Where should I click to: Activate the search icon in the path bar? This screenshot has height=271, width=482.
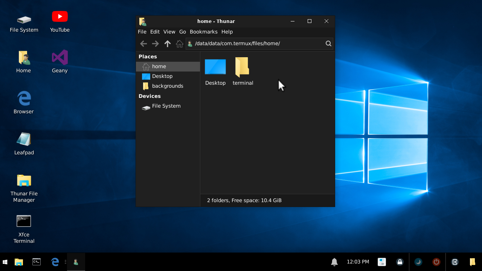[x=328, y=43]
